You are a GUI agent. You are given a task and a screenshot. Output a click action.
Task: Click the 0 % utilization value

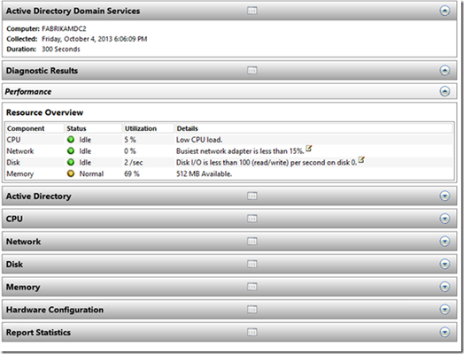[x=130, y=151]
